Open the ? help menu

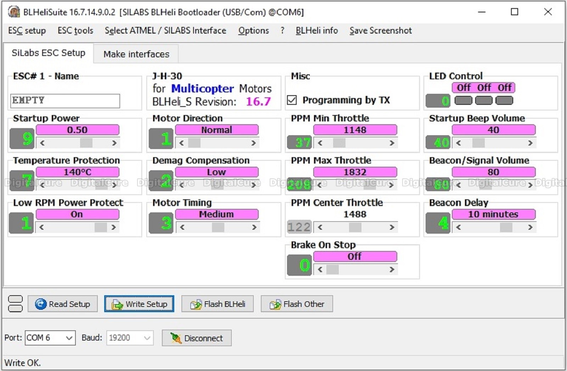click(282, 31)
